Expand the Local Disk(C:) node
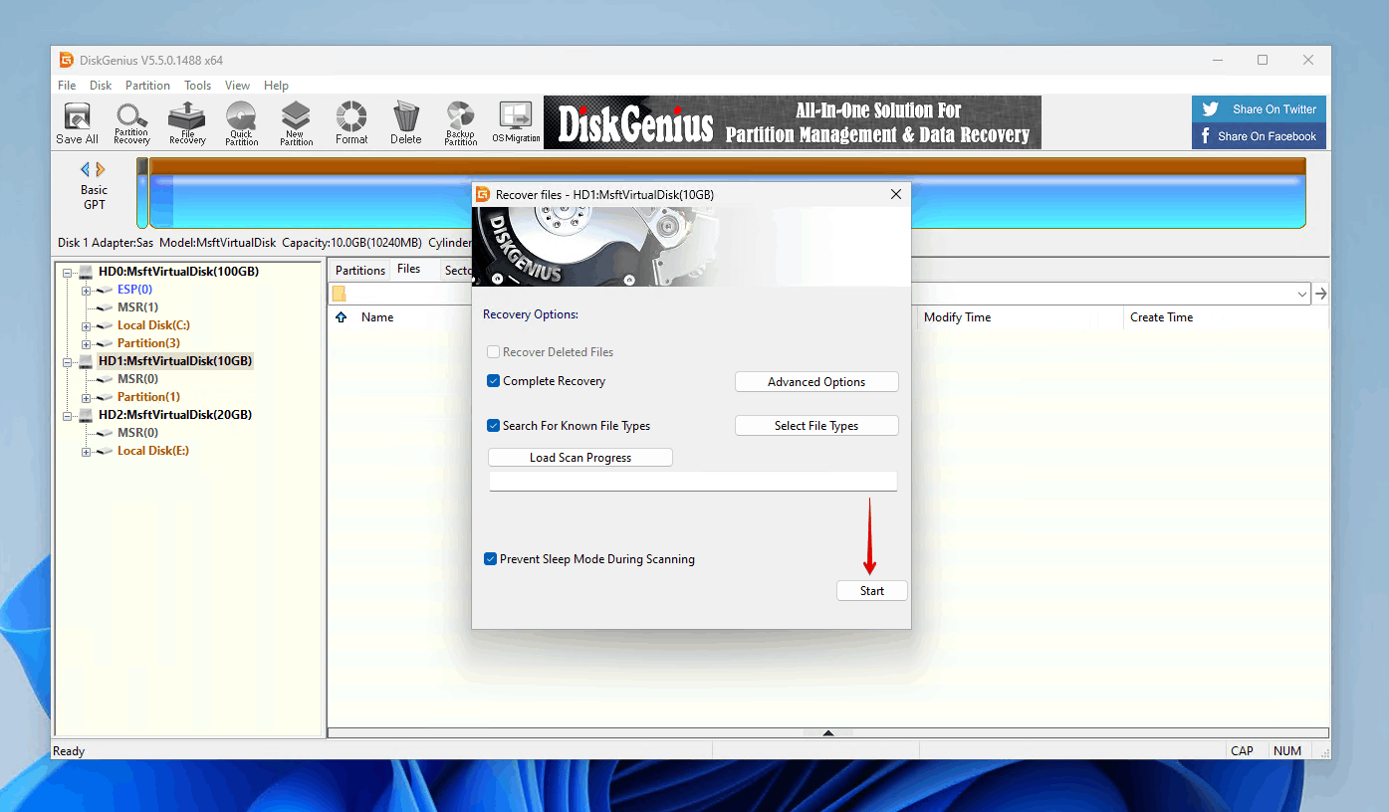Image resolution: width=1389 pixels, height=812 pixels. coord(87,325)
